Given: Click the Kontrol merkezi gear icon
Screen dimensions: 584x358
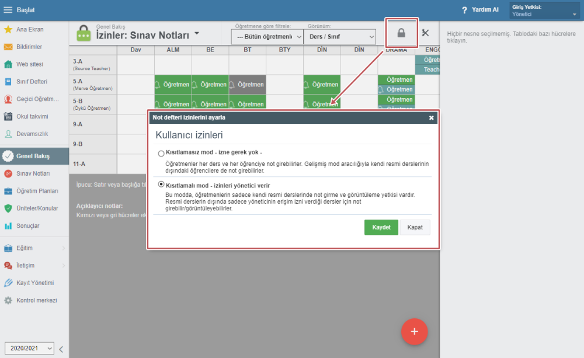Looking at the screenshot, I should pos(8,300).
